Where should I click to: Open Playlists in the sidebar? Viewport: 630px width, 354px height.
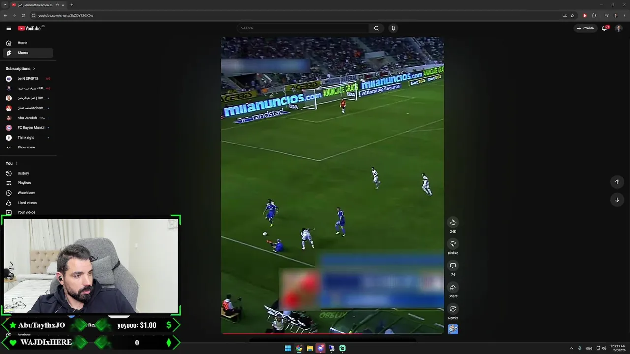28,183
